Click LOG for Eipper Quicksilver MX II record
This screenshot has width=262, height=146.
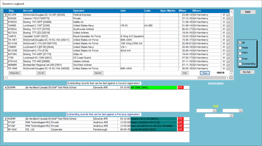click(180, 122)
